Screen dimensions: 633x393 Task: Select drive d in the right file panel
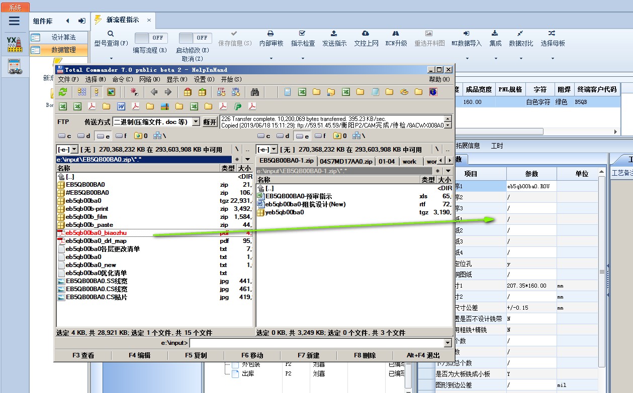(283, 136)
